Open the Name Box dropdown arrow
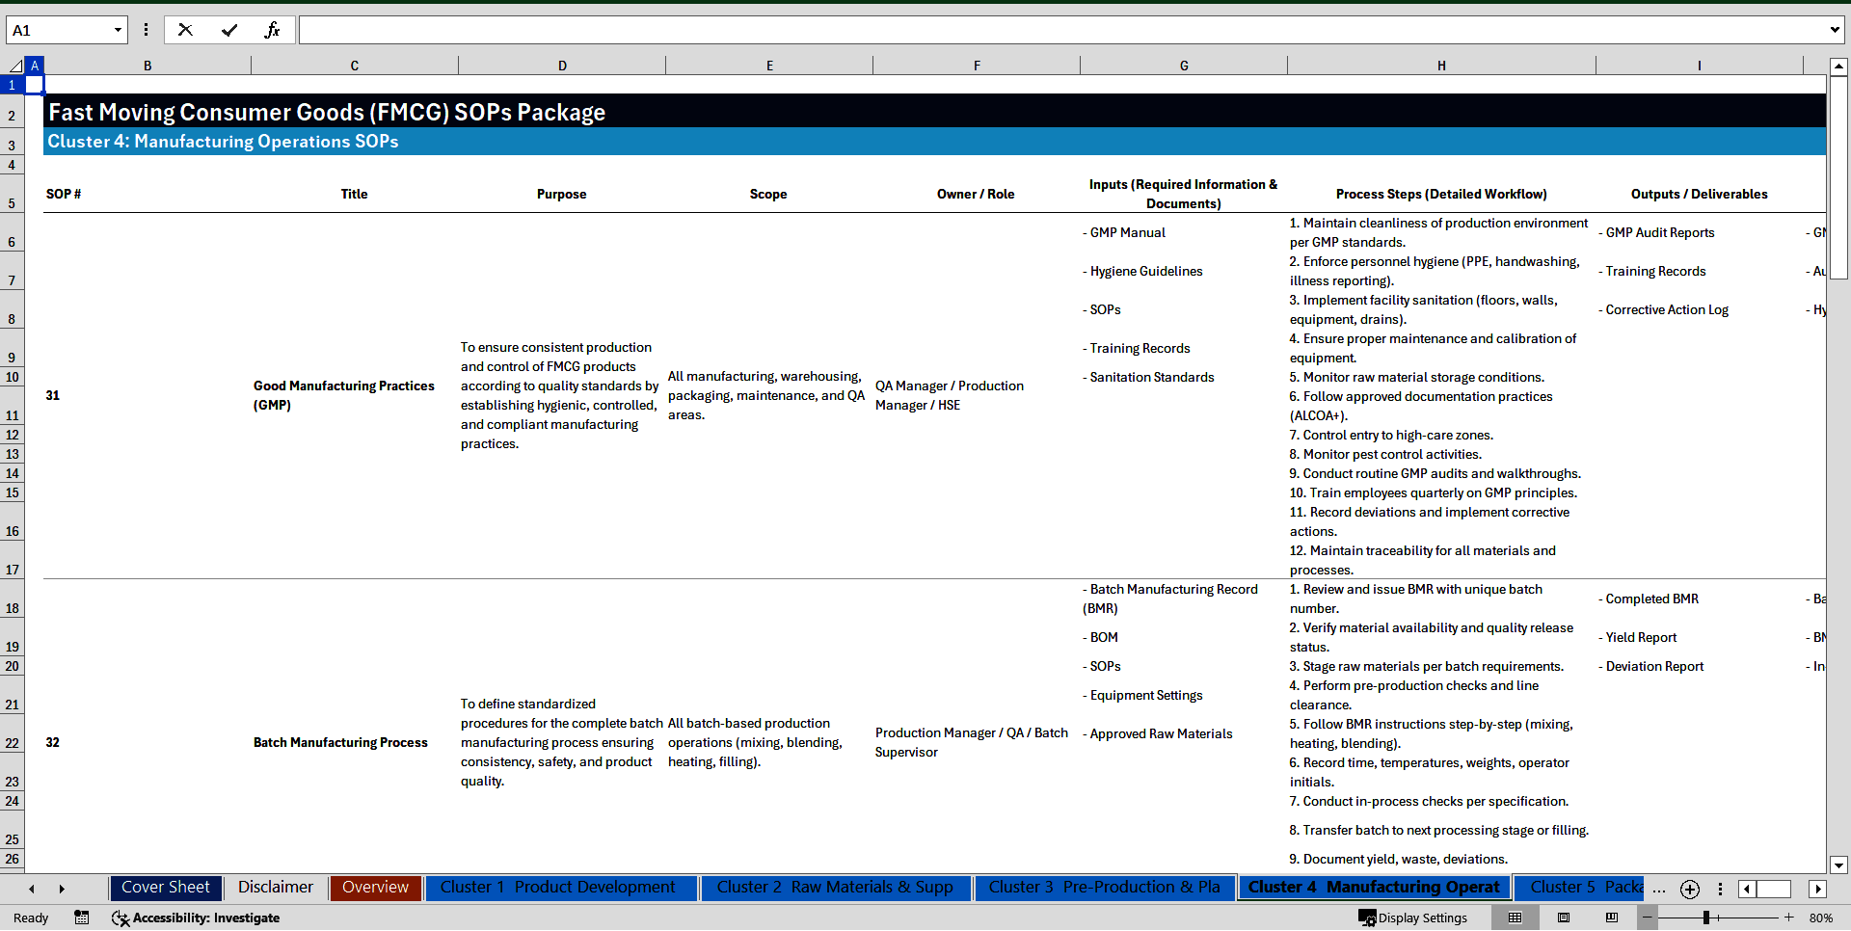This screenshot has width=1851, height=931. (x=118, y=30)
